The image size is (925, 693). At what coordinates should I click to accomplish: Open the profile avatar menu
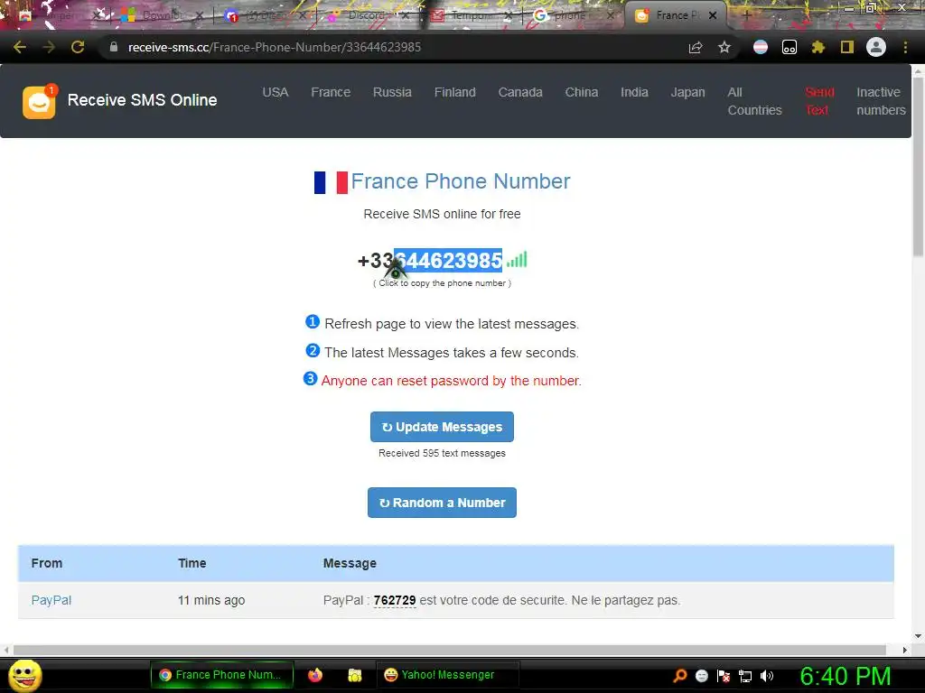pyautogui.click(x=876, y=47)
